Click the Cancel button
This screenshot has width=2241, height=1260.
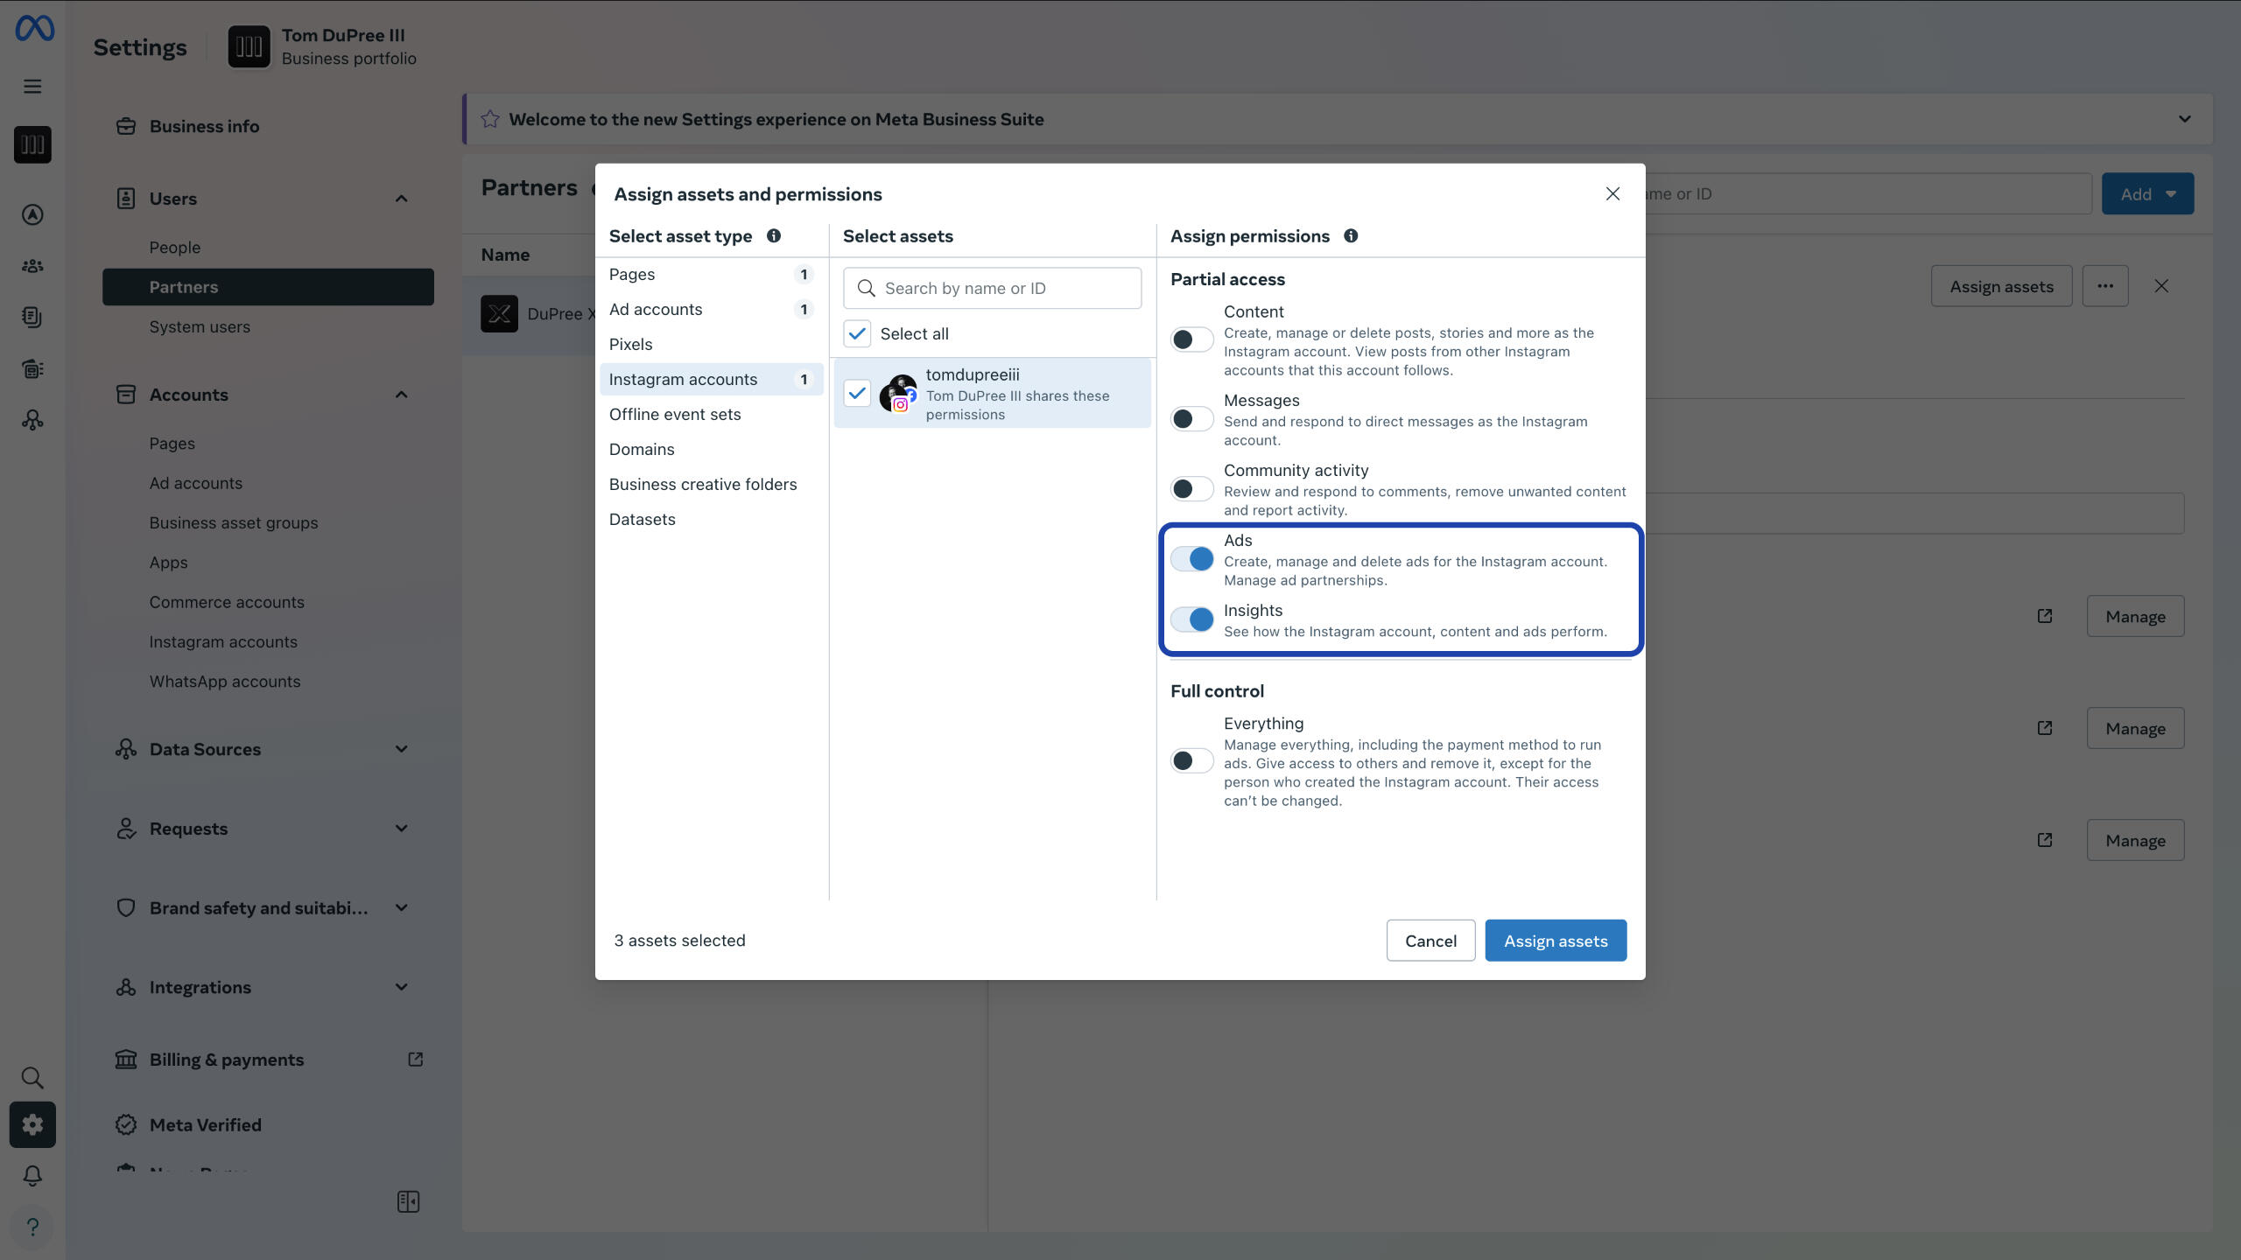coord(1430,941)
